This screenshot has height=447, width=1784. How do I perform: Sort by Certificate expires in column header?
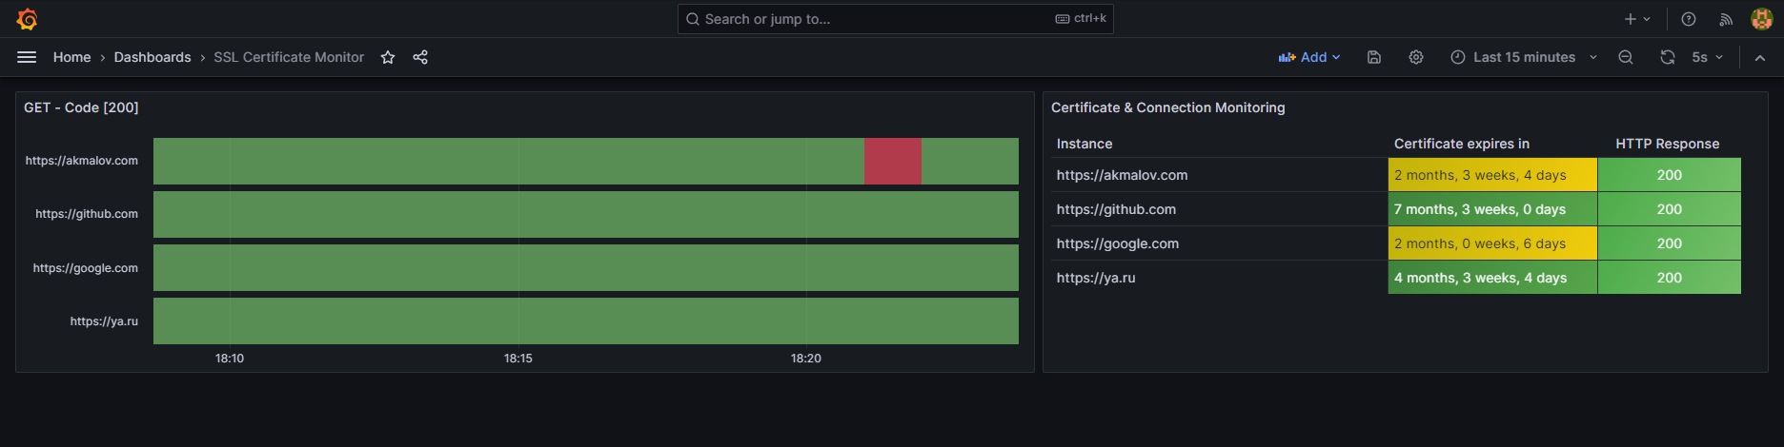(x=1462, y=144)
